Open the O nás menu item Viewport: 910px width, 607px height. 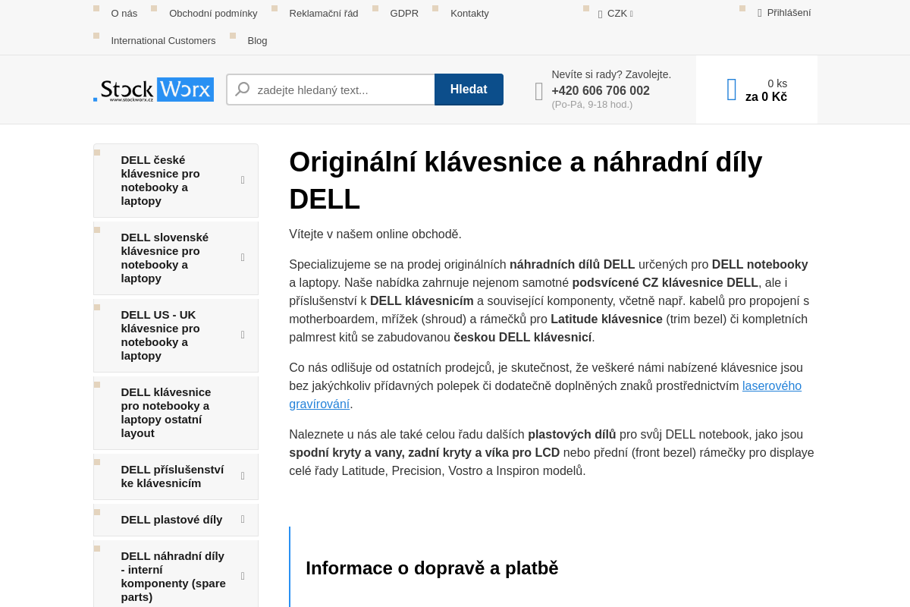(x=124, y=13)
